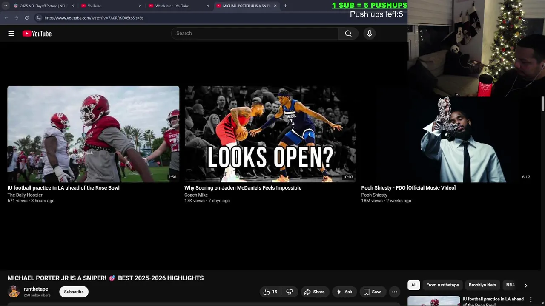The height and width of the screenshot is (306, 545).
Task: Close the 2025 NFL Playoff Picture tab
Action: 72,6
